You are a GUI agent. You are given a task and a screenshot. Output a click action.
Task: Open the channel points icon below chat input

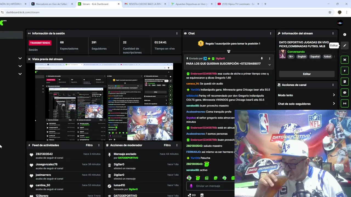click(x=192, y=195)
